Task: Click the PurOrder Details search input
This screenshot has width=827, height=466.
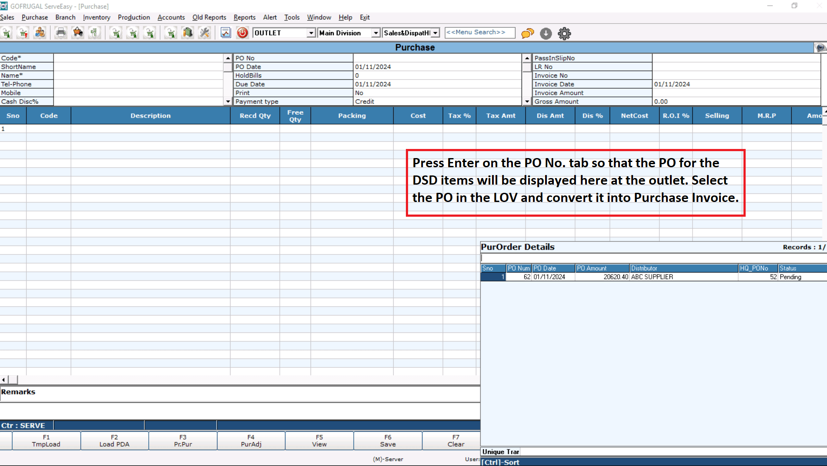Action: click(653, 258)
